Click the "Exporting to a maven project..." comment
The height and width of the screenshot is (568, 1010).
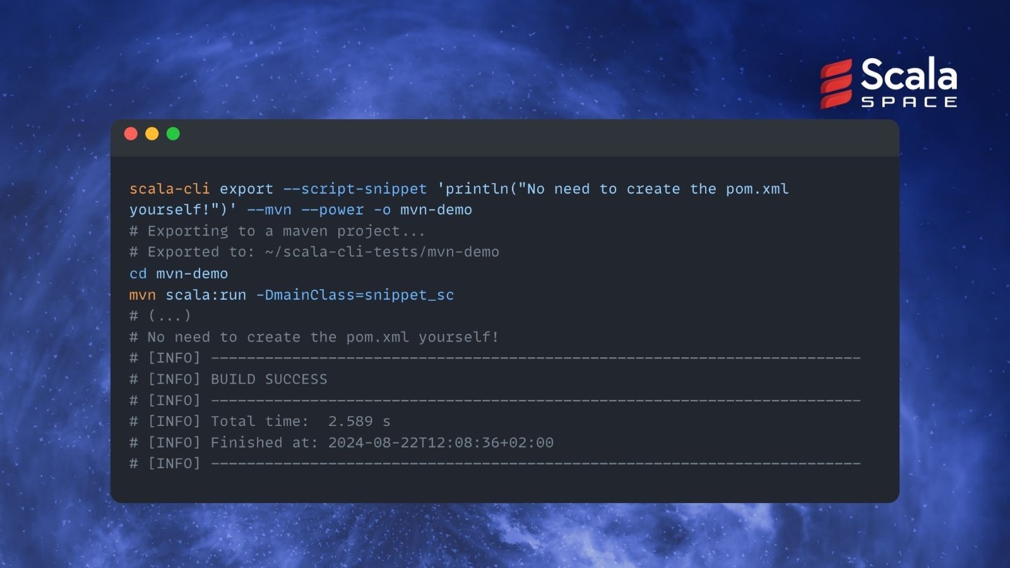tap(286, 231)
